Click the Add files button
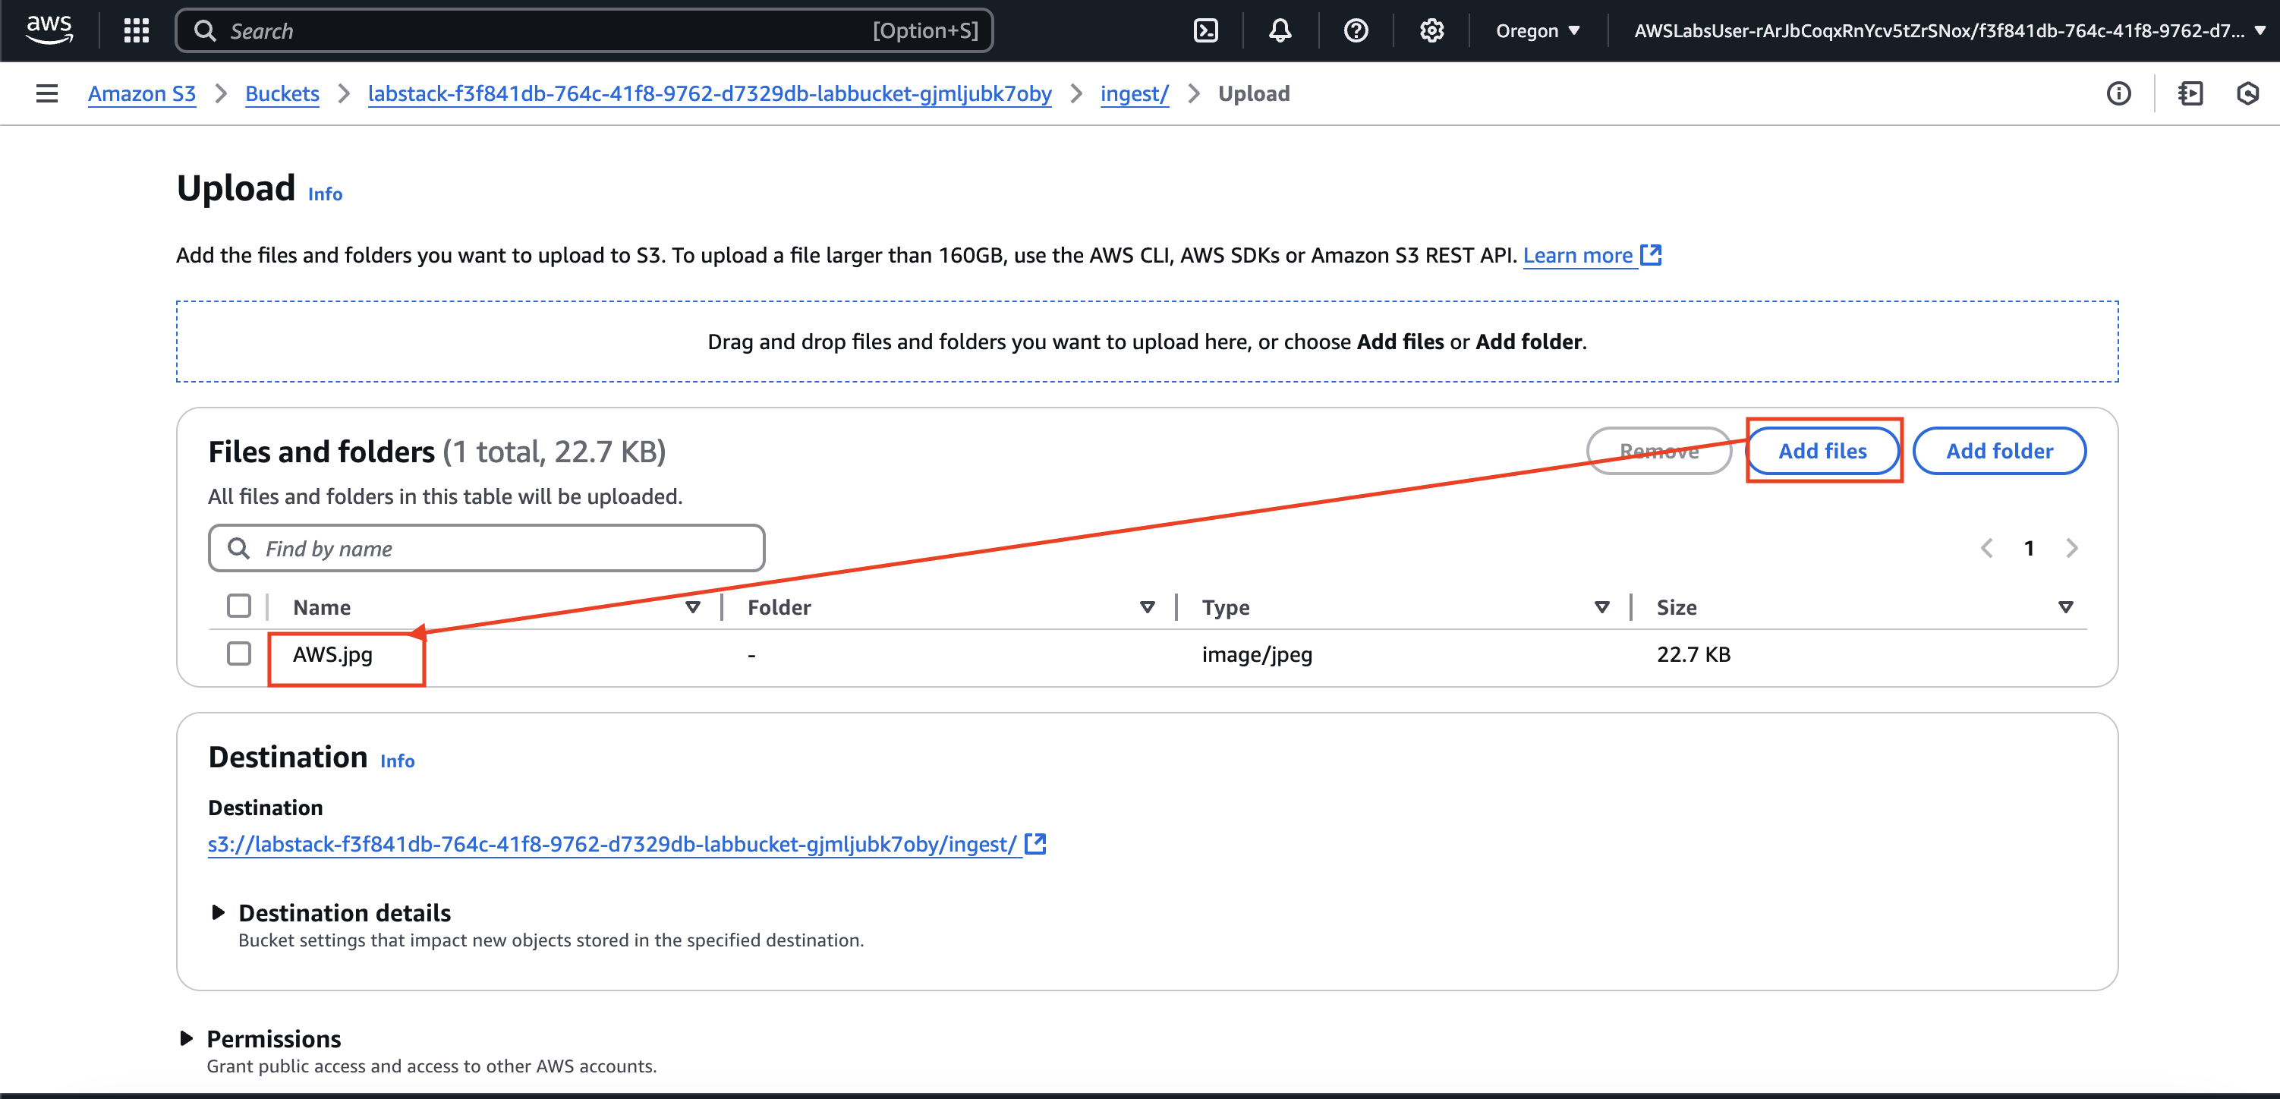Viewport: 2280px width, 1099px height. point(1822,452)
